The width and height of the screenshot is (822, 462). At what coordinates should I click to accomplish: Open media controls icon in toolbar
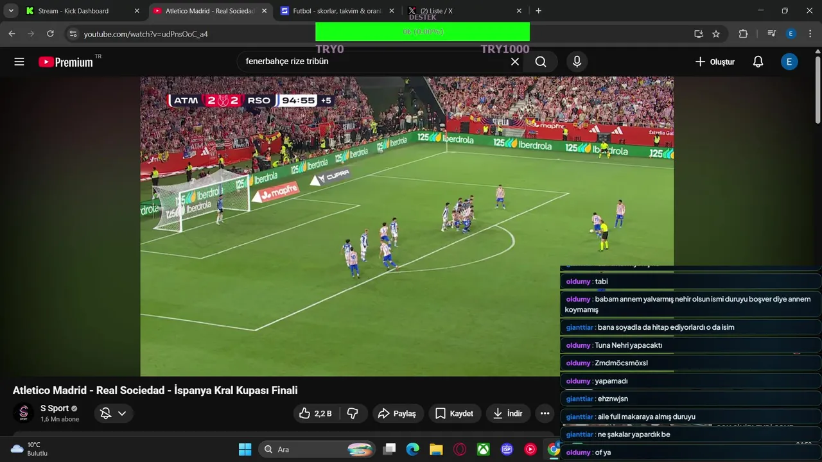772,33
